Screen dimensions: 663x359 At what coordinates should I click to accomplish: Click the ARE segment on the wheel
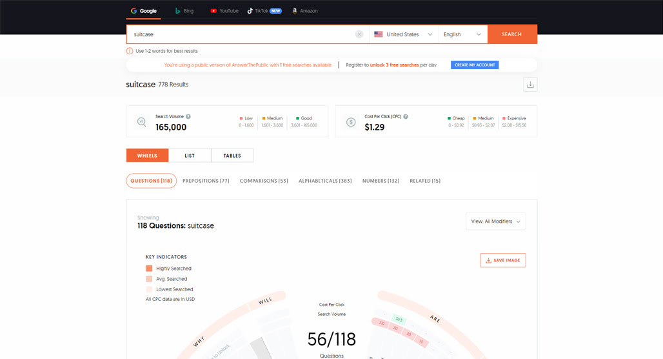click(435, 319)
